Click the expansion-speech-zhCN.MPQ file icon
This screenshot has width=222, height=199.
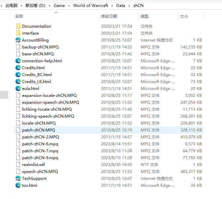point(18,102)
